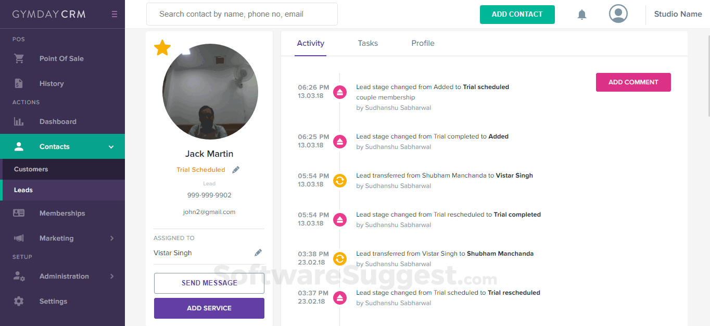710x326 pixels.
Task: Collapse the Contacts menu chevron
Action: pos(111,147)
